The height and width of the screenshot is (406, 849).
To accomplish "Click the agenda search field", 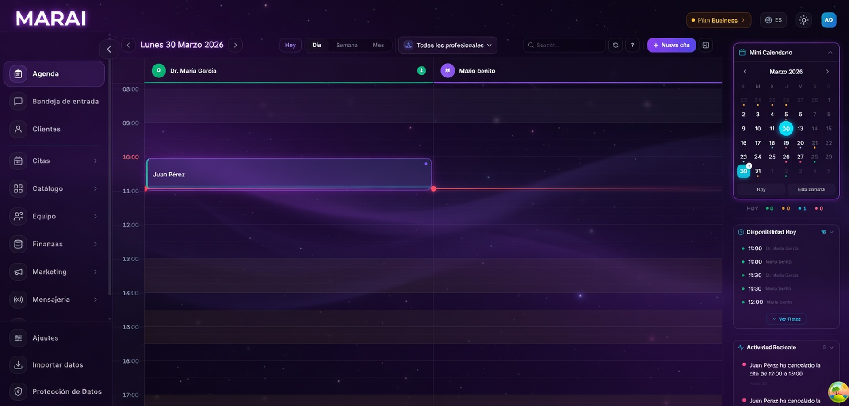I will click(566, 45).
